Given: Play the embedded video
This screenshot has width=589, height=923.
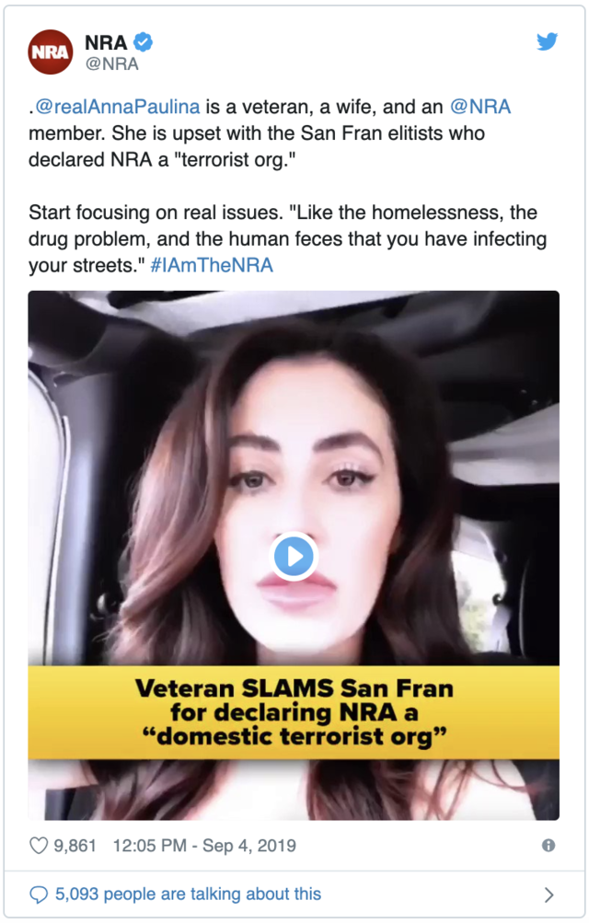Looking at the screenshot, I should tap(294, 556).
